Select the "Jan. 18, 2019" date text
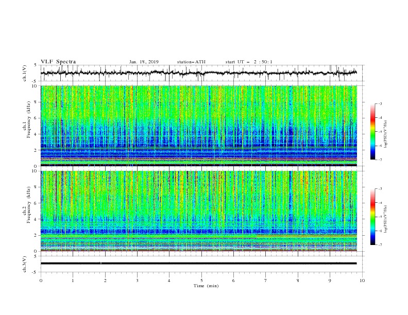 (144, 62)
